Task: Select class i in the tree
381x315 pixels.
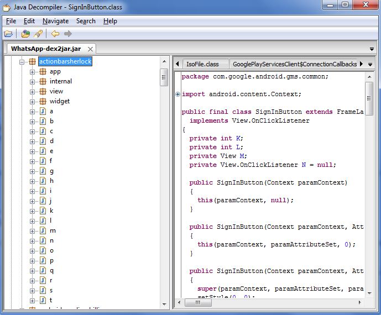Action: 50,191
